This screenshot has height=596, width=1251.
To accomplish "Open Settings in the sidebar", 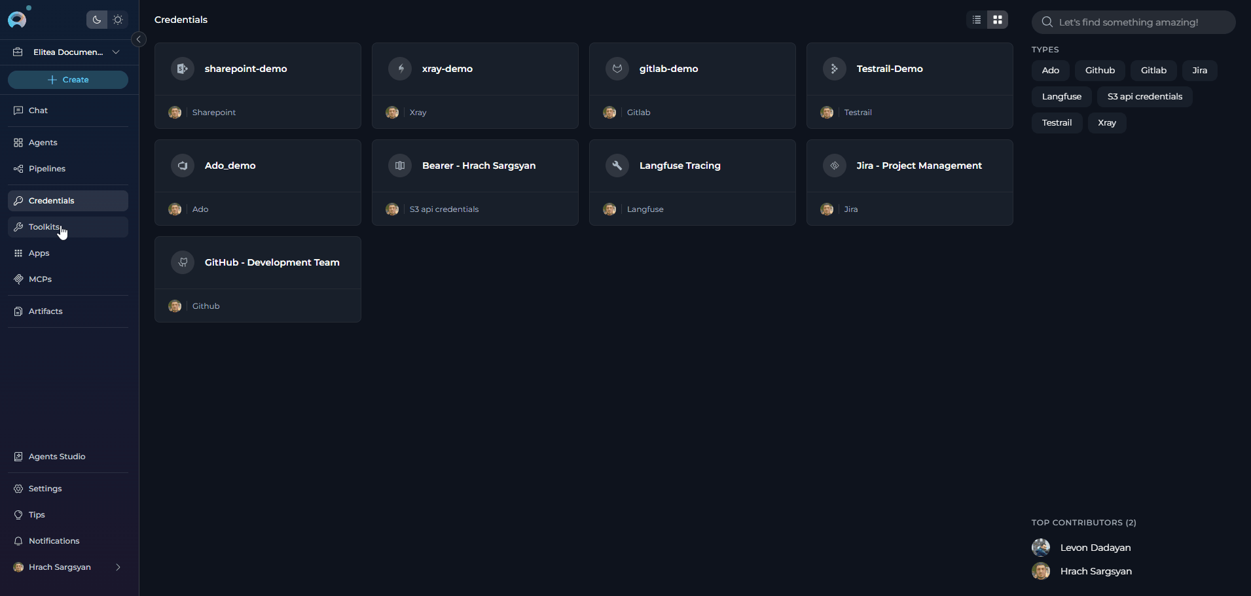I will [x=68, y=489].
